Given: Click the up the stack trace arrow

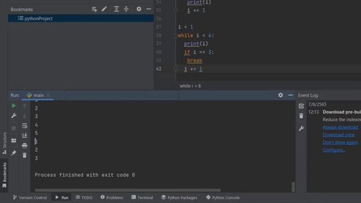Looking at the screenshot, I should point(25,106).
